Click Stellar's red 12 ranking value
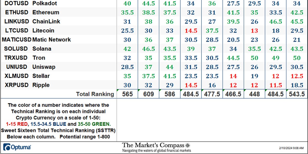308x154 pixels. 275,76
